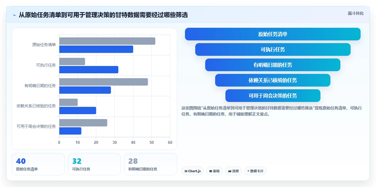The height and width of the screenshot is (187, 376).
Task: Click the gray bar for 依赖关系已核验的任务
Action: pyautogui.click(x=69, y=102)
